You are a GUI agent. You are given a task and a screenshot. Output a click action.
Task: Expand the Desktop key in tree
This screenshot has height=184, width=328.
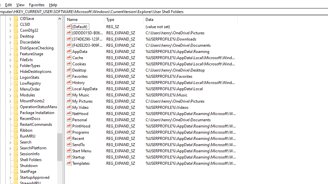(10, 36)
